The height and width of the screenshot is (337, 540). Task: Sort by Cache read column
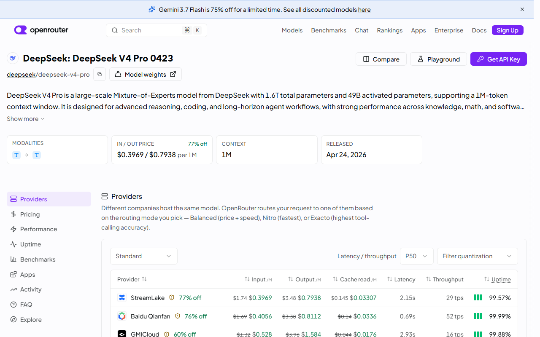click(x=354, y=279)
